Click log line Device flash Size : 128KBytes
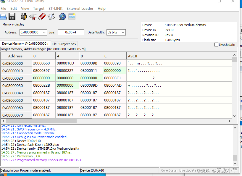Viewport: 242px width, 176px height. pyautogui.click(x=30, y=145)
